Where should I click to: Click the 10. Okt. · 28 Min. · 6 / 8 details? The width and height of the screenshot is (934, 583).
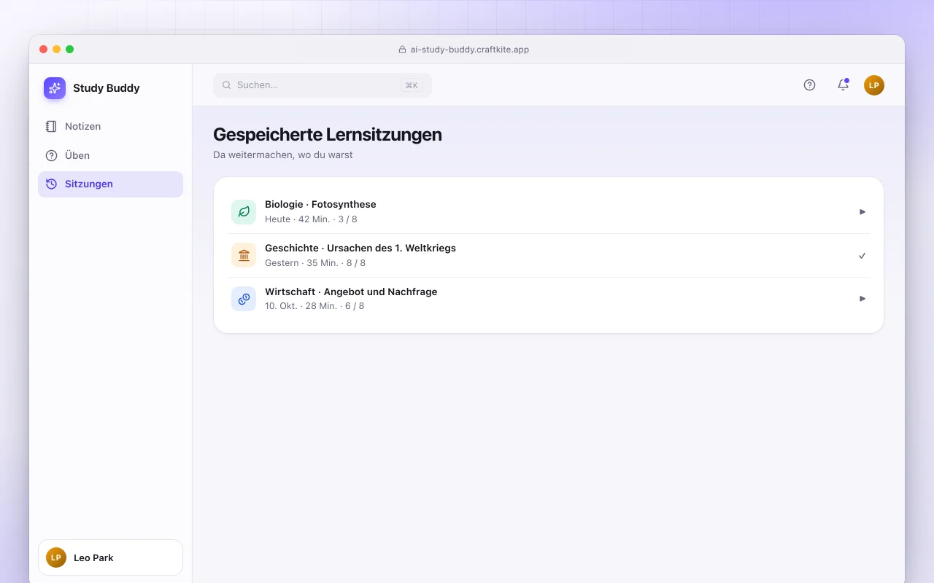pos(314,306)
